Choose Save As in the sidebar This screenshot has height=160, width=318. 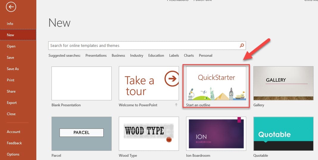pos(13,69)
